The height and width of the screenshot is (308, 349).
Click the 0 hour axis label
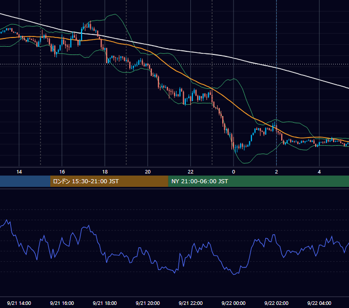[x=234, y=172]
